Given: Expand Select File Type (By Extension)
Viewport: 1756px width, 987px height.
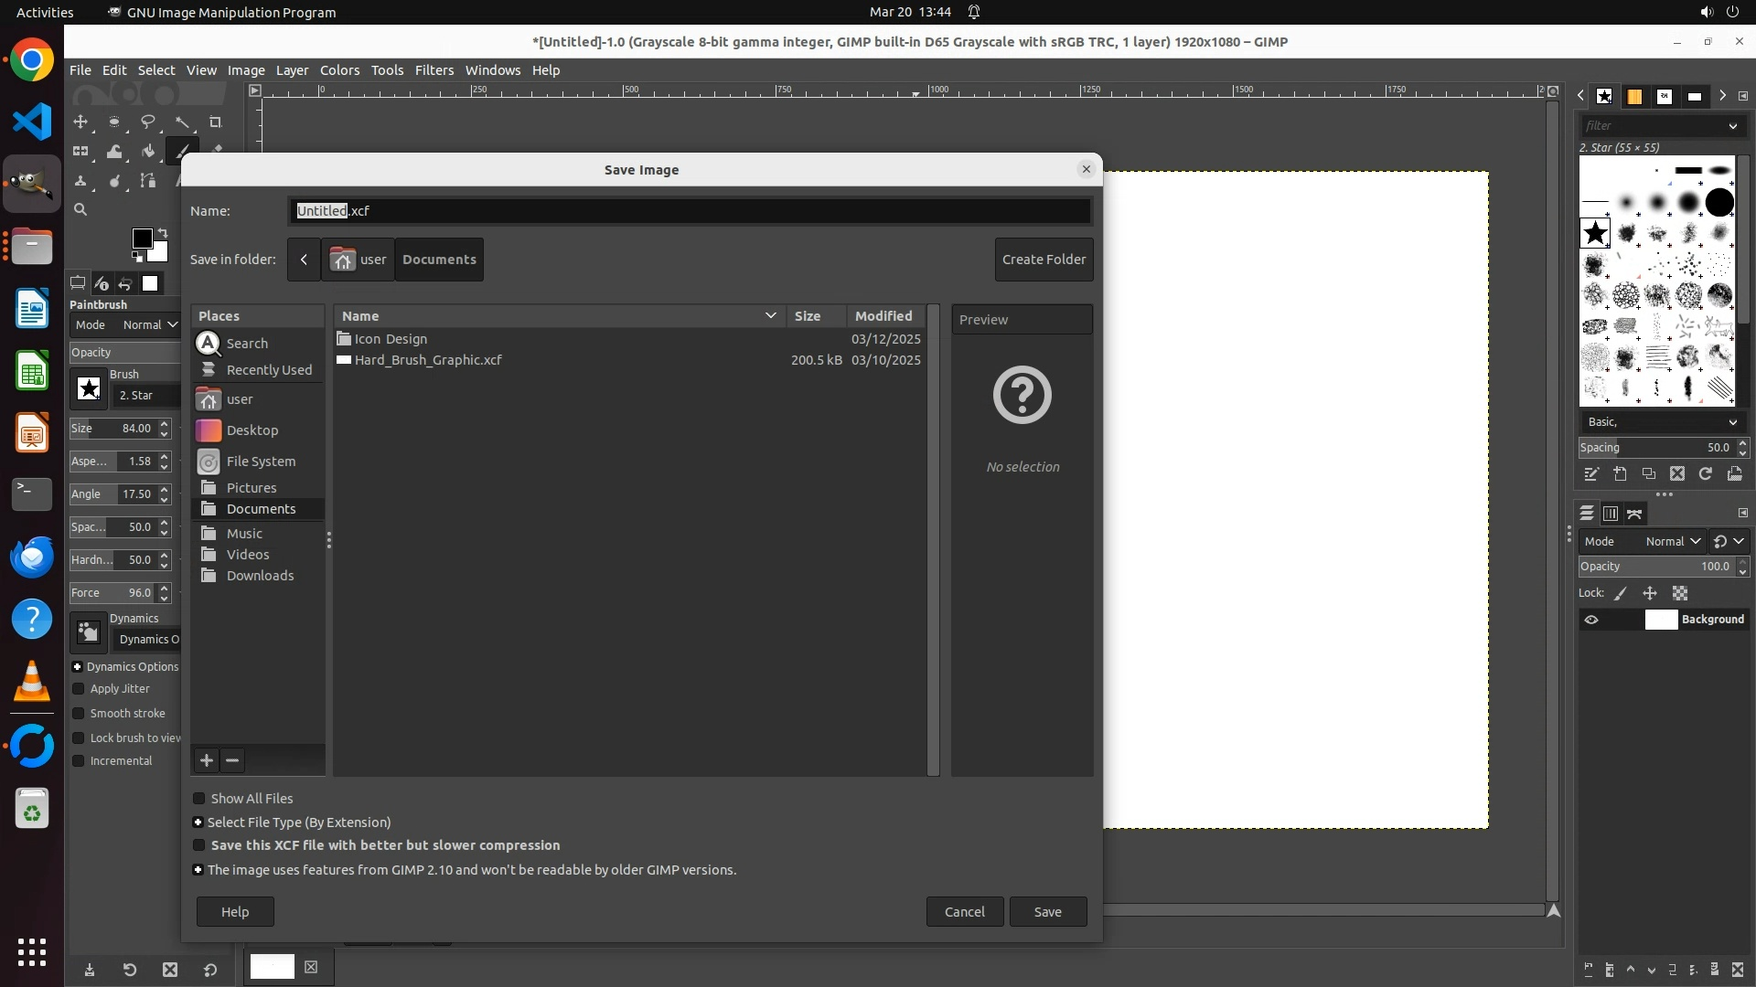Looking at the screenshot, I should [198, 822].
